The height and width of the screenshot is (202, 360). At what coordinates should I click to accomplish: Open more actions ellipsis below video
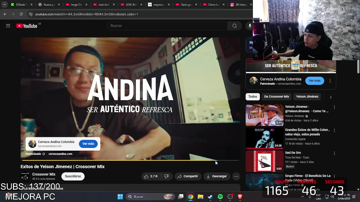236,176
